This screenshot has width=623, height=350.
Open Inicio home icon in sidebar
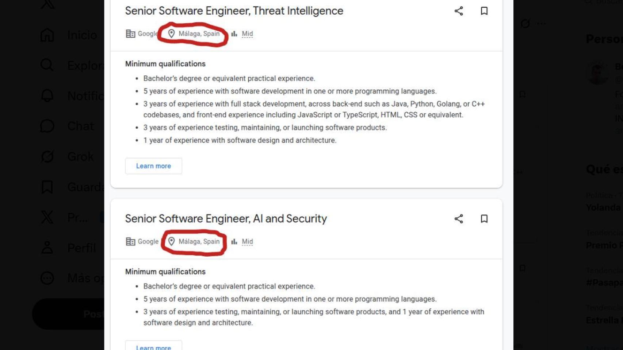[x=47, y=35]
